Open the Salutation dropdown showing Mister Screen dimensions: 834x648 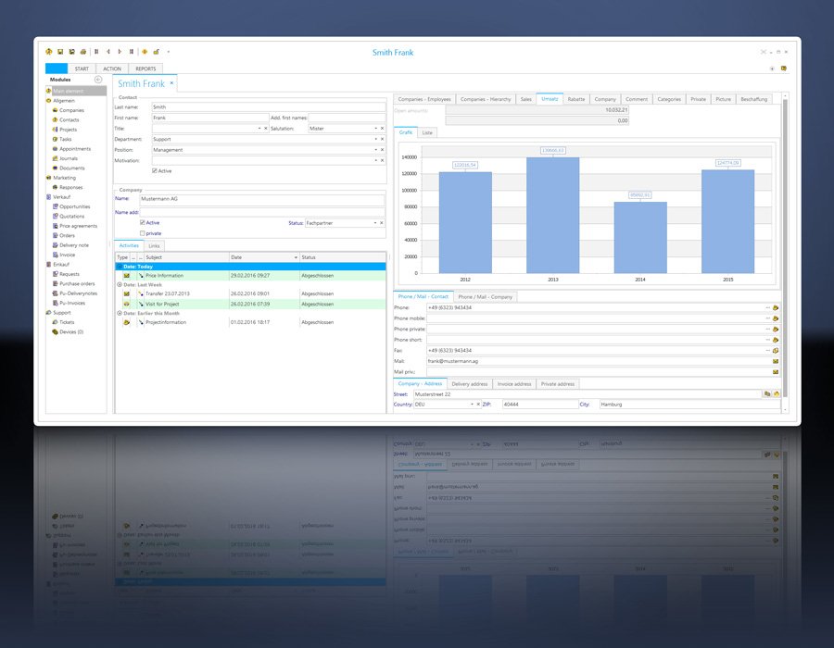point(375,128)
